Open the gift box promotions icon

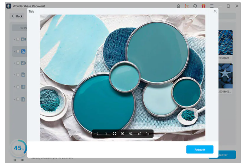click(203, 6)
